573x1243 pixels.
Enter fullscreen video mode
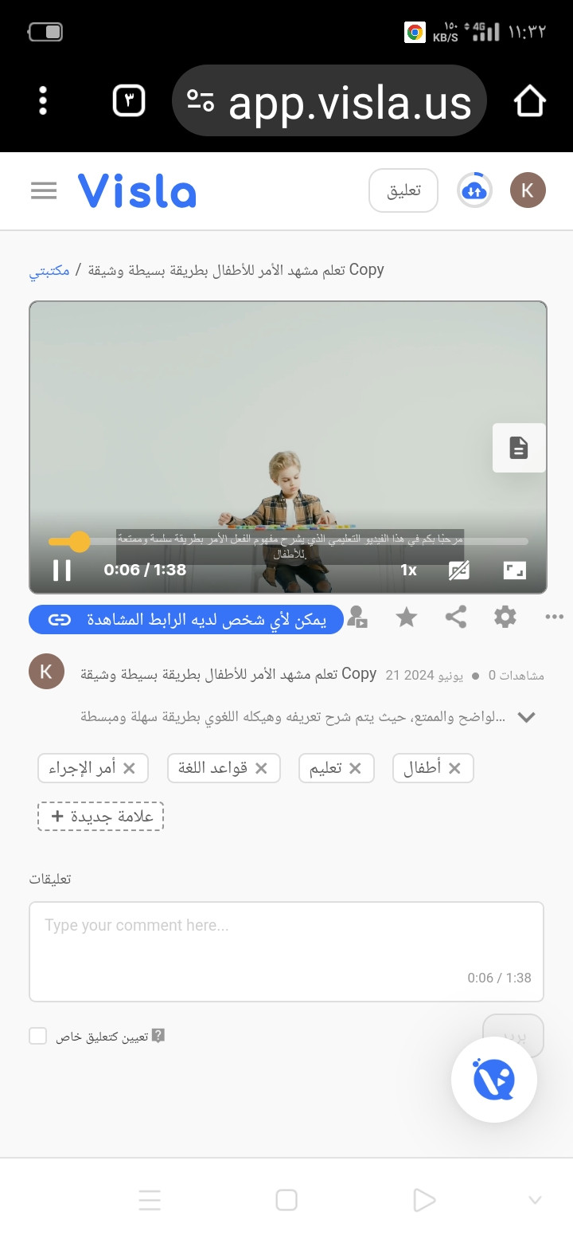515,570
